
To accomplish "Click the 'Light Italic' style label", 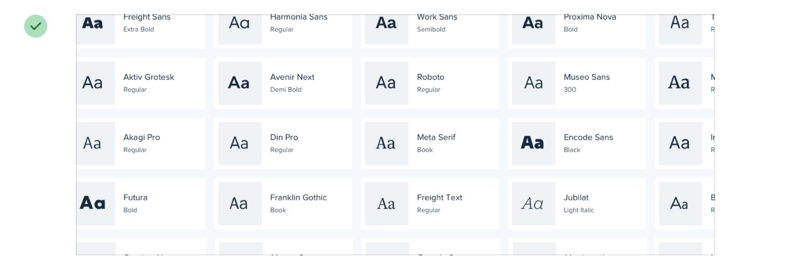I will pos(579,210).
